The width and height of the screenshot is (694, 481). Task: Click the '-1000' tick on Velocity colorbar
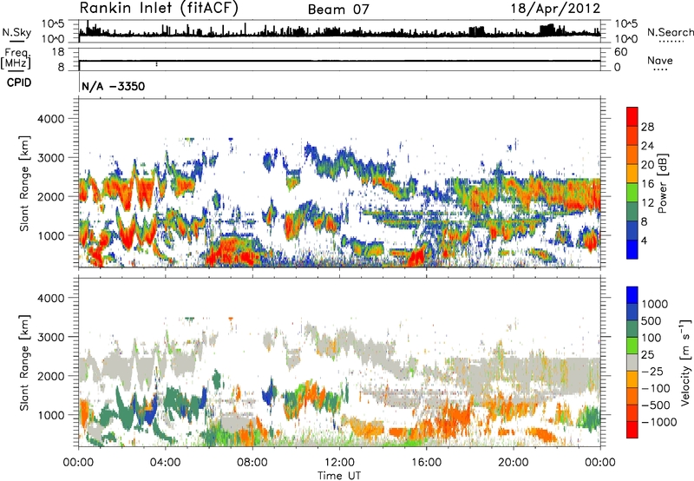pos(658,422)
